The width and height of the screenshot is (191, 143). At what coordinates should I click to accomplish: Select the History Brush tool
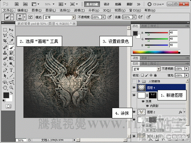[x=11, y=53]
